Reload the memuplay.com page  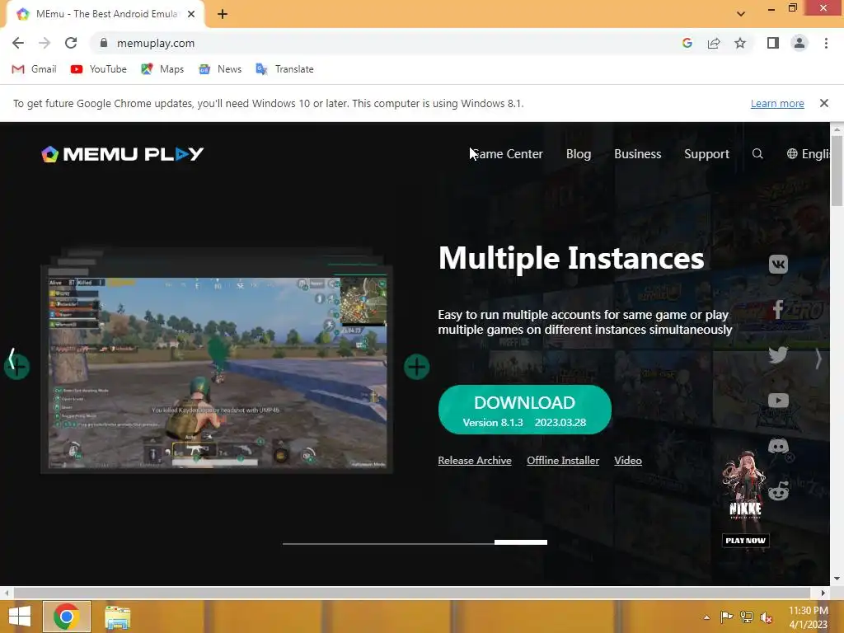pos(71,43)
